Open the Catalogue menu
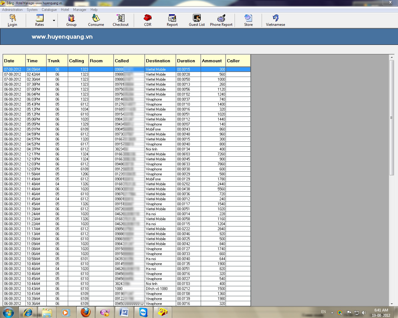The width and height of the screenshot is (398, 318). 49,10
